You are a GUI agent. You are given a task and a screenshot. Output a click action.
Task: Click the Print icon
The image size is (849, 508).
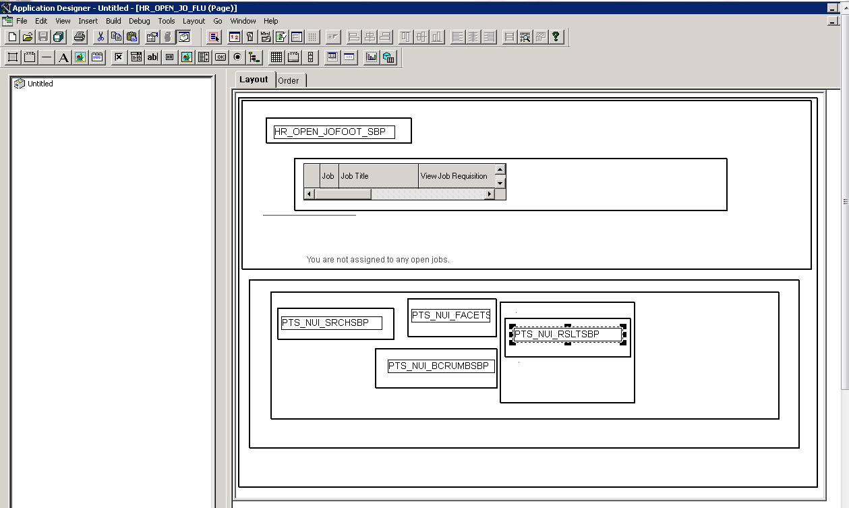[x=80, y=36]
